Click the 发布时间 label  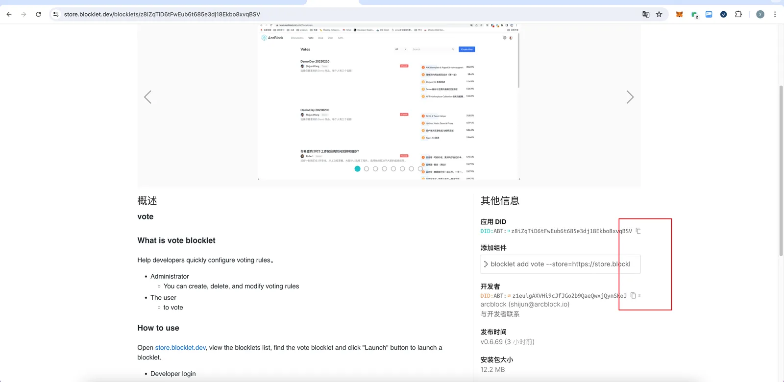(493, 332)
